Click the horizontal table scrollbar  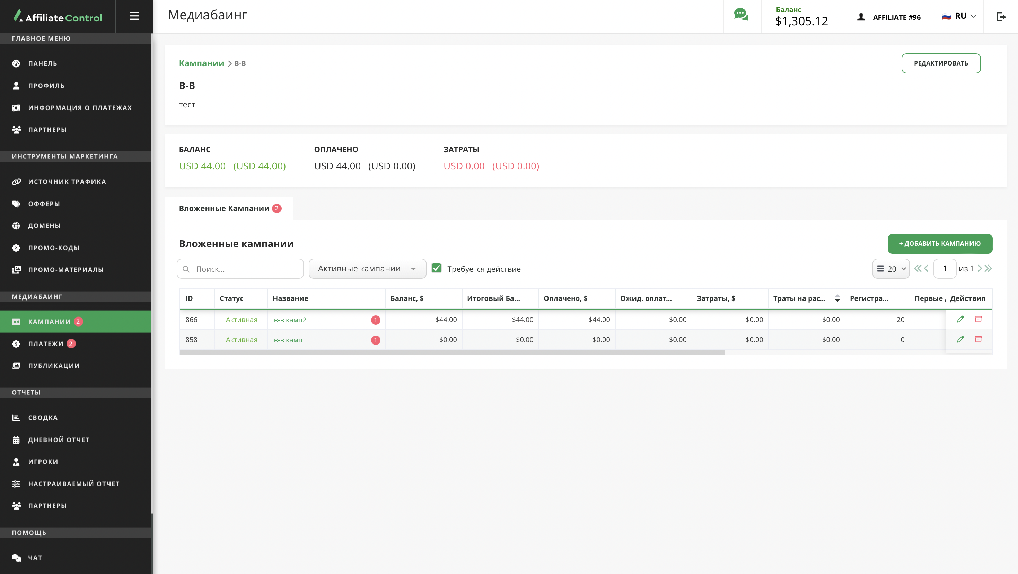click(x=452, y=353)
